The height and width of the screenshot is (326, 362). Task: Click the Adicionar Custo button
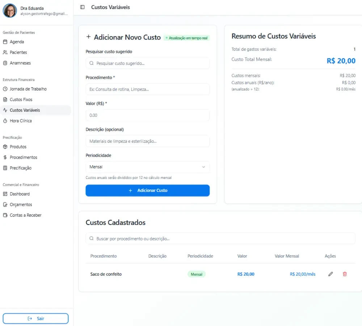pyautogui.click(x=148, y=191)
